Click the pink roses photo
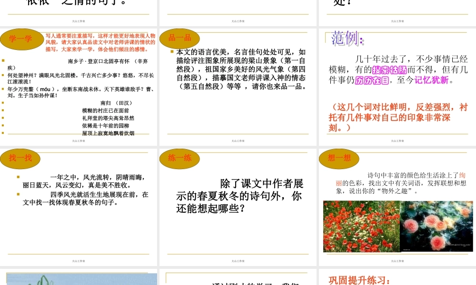 point(437,226)
